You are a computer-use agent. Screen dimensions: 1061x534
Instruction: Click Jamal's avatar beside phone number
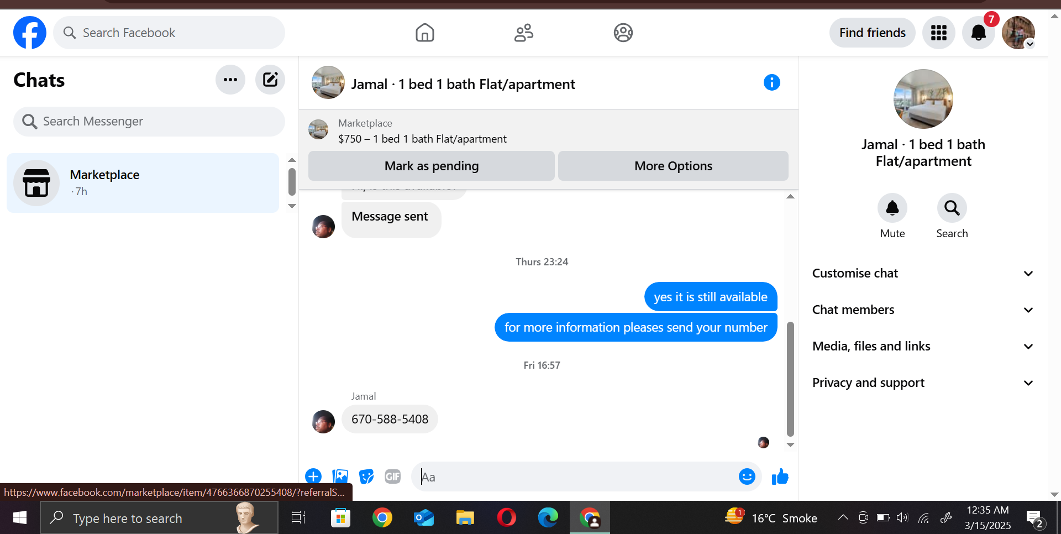click(323, 422)
